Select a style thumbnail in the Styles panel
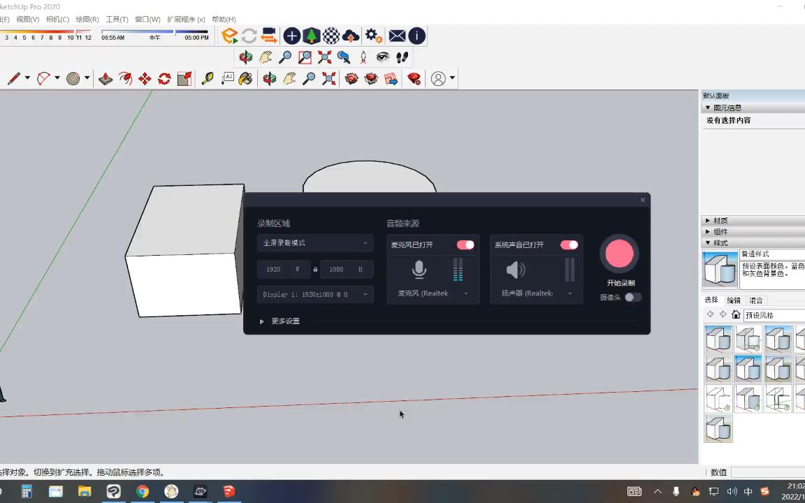 [x=719, y=339]
